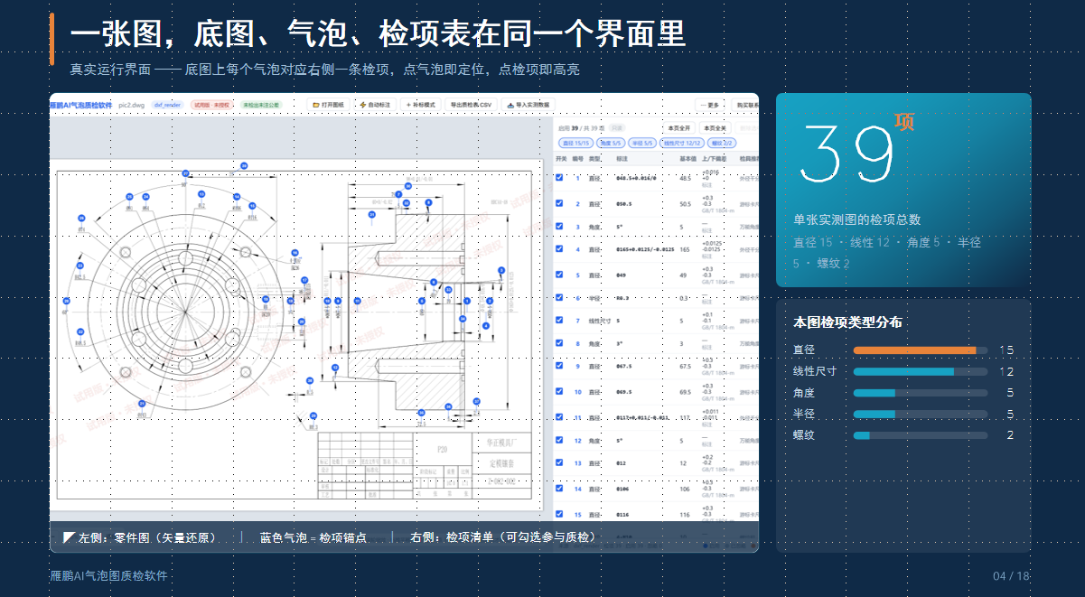Image resolution: width=1085 pixels, height=597 pixels.
Task: Select blue item number 13 in list
Action: pos(578,463)
